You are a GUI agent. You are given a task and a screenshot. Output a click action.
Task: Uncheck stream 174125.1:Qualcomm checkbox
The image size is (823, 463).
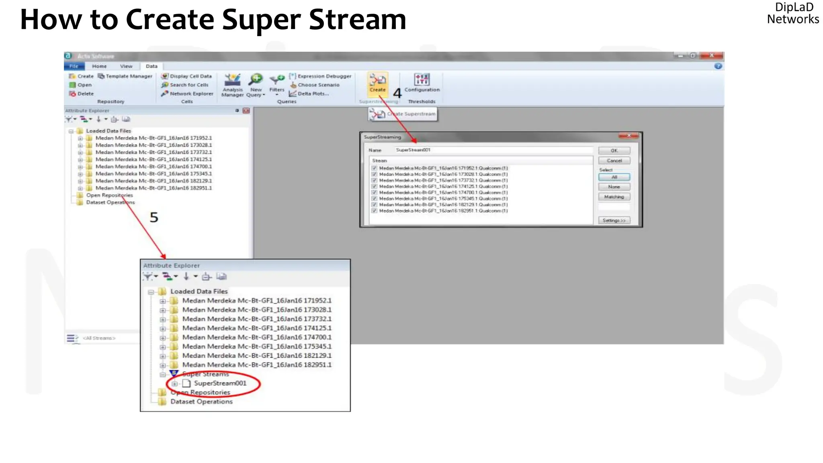point(374,186)
